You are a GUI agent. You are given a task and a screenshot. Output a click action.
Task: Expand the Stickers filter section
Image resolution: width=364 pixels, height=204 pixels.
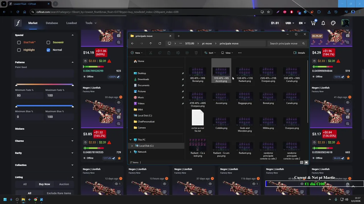click(73, 129)
